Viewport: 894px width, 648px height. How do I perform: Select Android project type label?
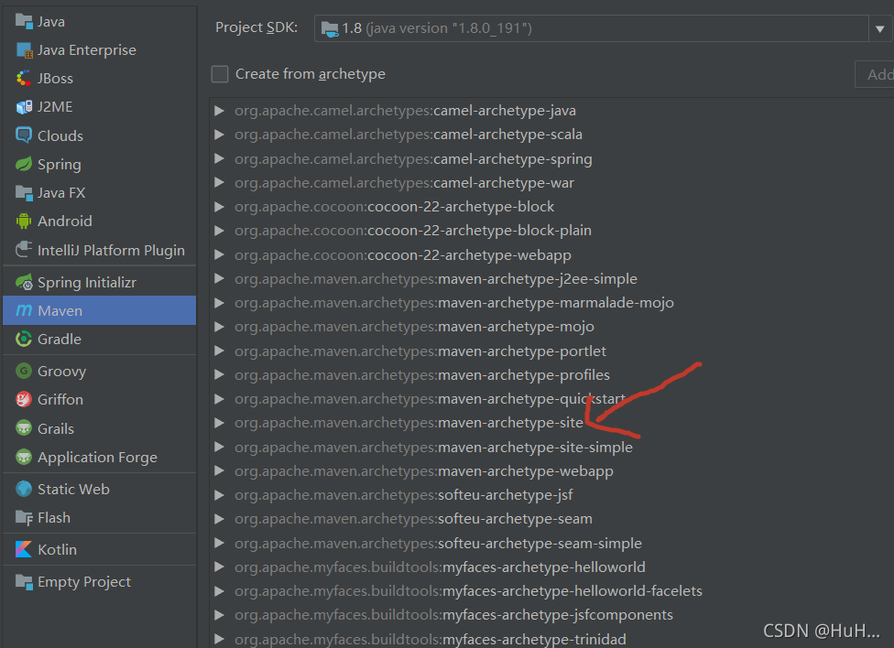[64, 221]
